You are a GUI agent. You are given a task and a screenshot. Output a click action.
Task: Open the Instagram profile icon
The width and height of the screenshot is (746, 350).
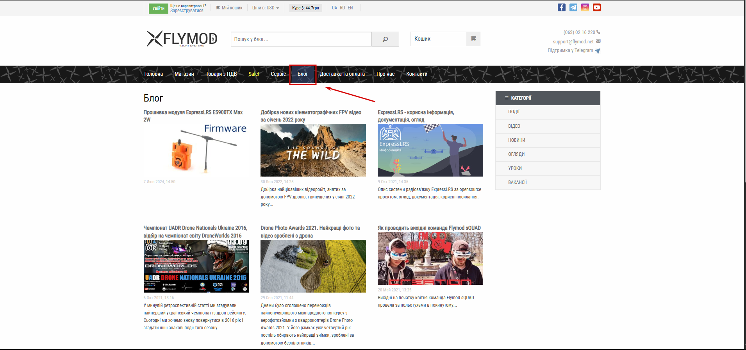click(x=585, y=7)
